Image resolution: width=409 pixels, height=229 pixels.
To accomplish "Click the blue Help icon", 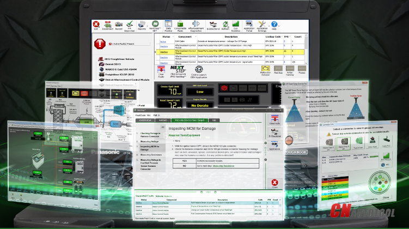I will [x=274, y=26].
